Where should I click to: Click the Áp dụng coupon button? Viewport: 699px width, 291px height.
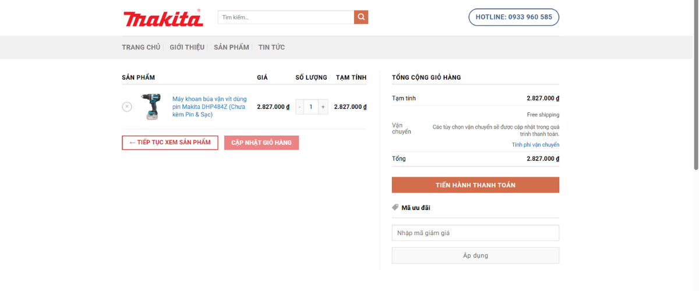(x=475, y=255)
